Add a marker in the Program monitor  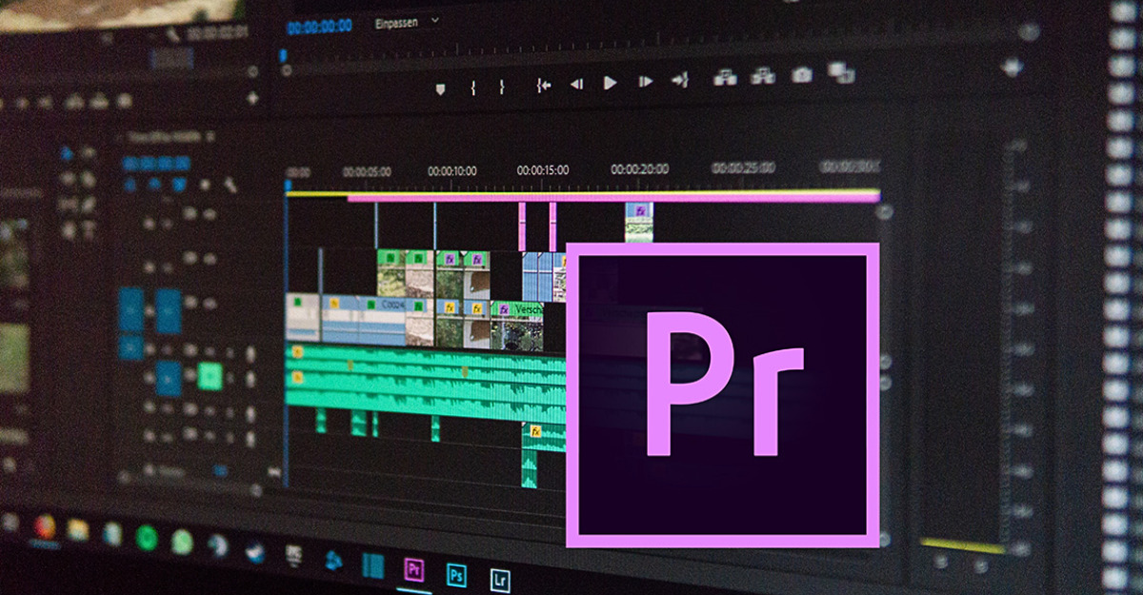(x=439, y=88)
